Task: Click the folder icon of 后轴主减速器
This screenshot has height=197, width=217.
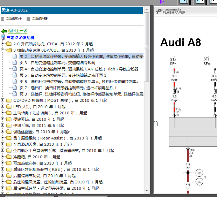Action: click(x=9, y=188)
